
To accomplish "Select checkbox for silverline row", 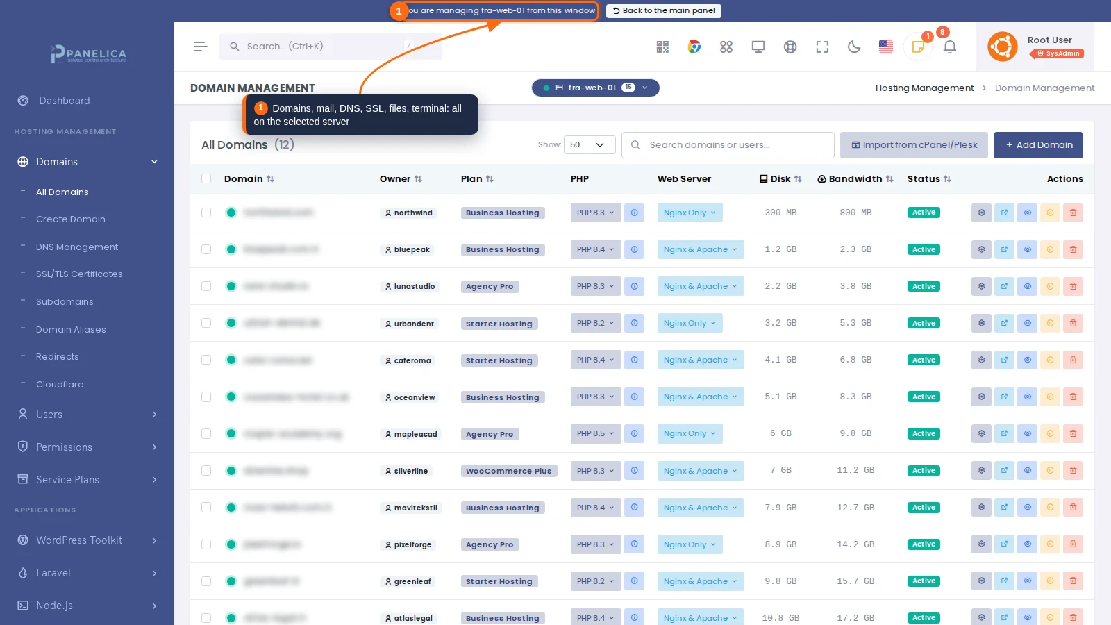I will (206, 470).
